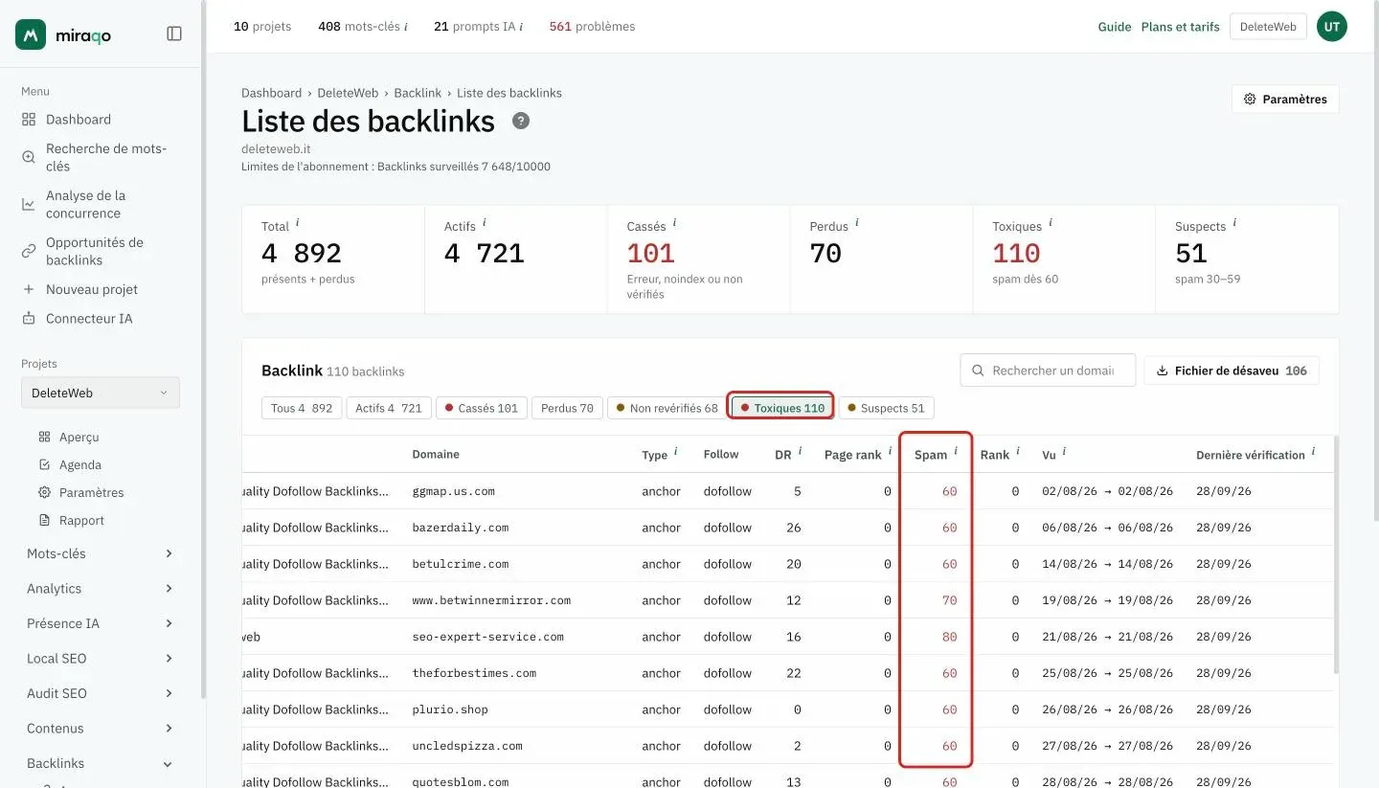Collapse the sidebar with the panel icon

coord(174,34)
